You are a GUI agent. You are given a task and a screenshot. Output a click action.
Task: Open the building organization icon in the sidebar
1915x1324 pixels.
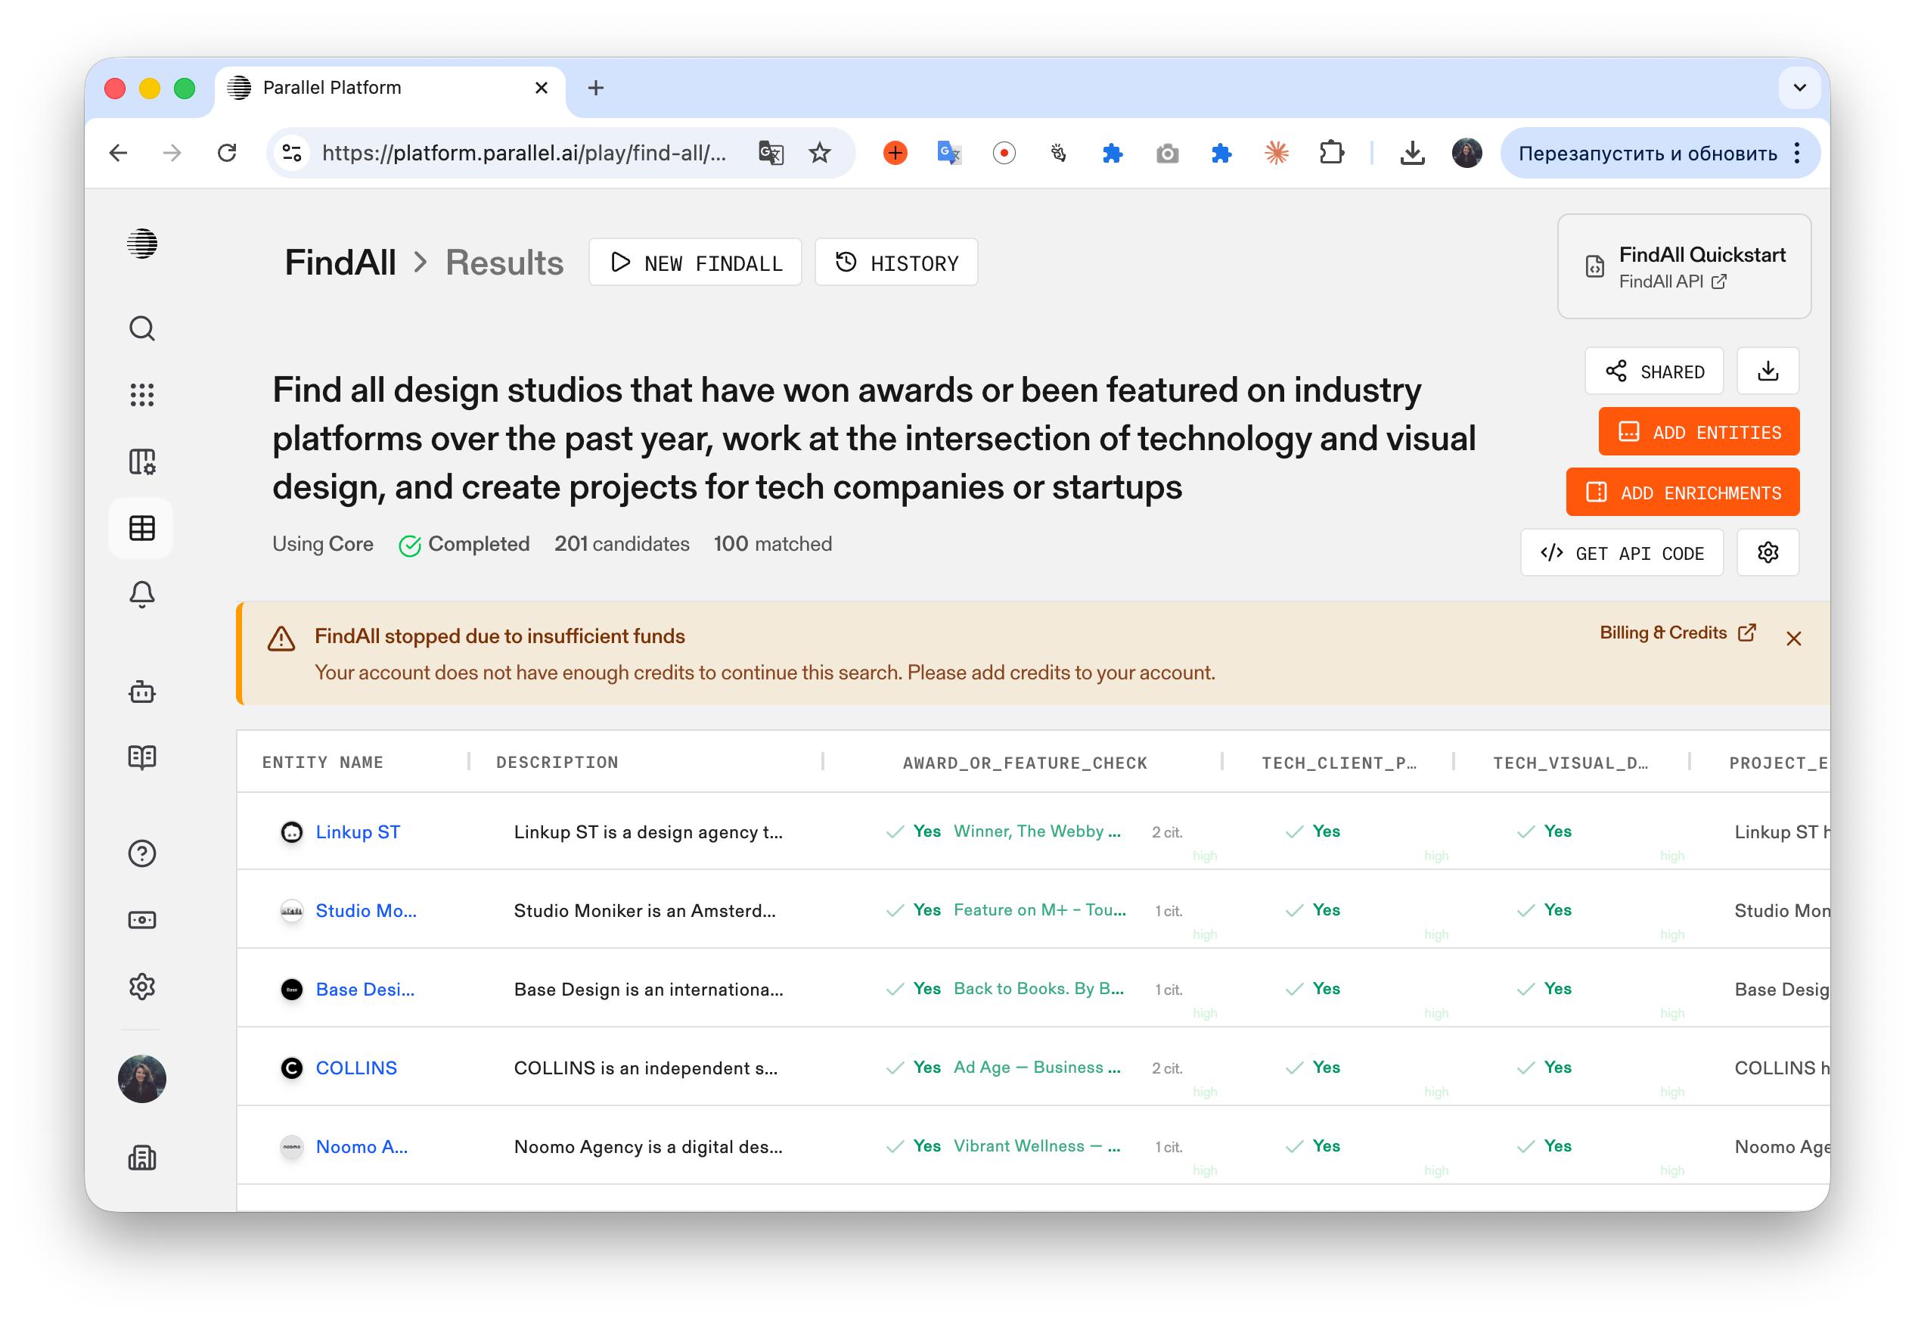click(142, 1158)
